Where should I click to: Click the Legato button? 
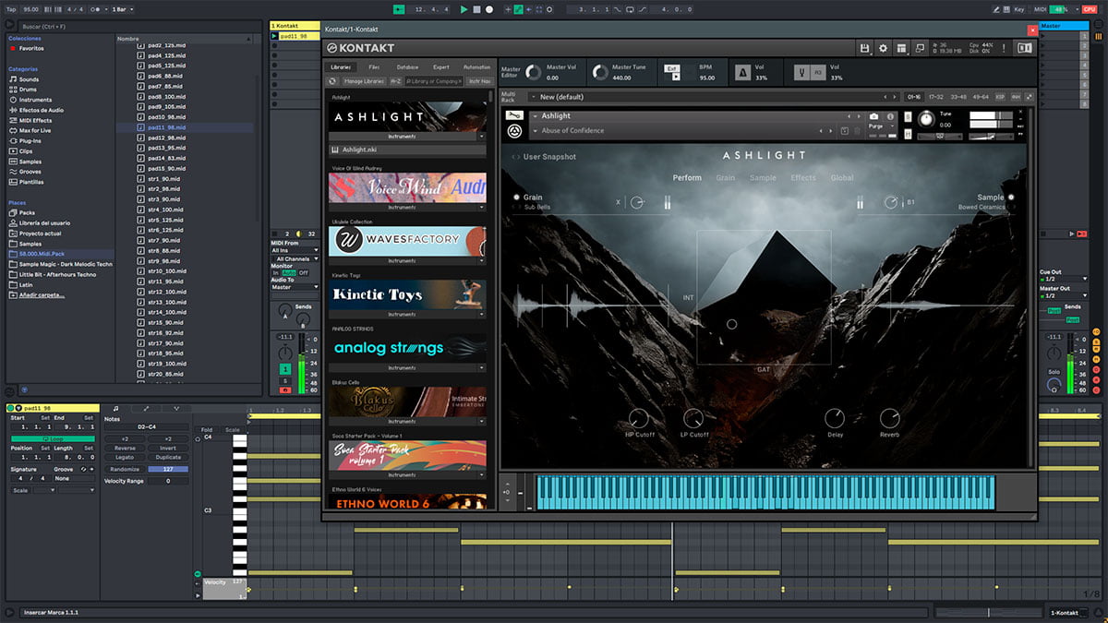pos(125,458)
